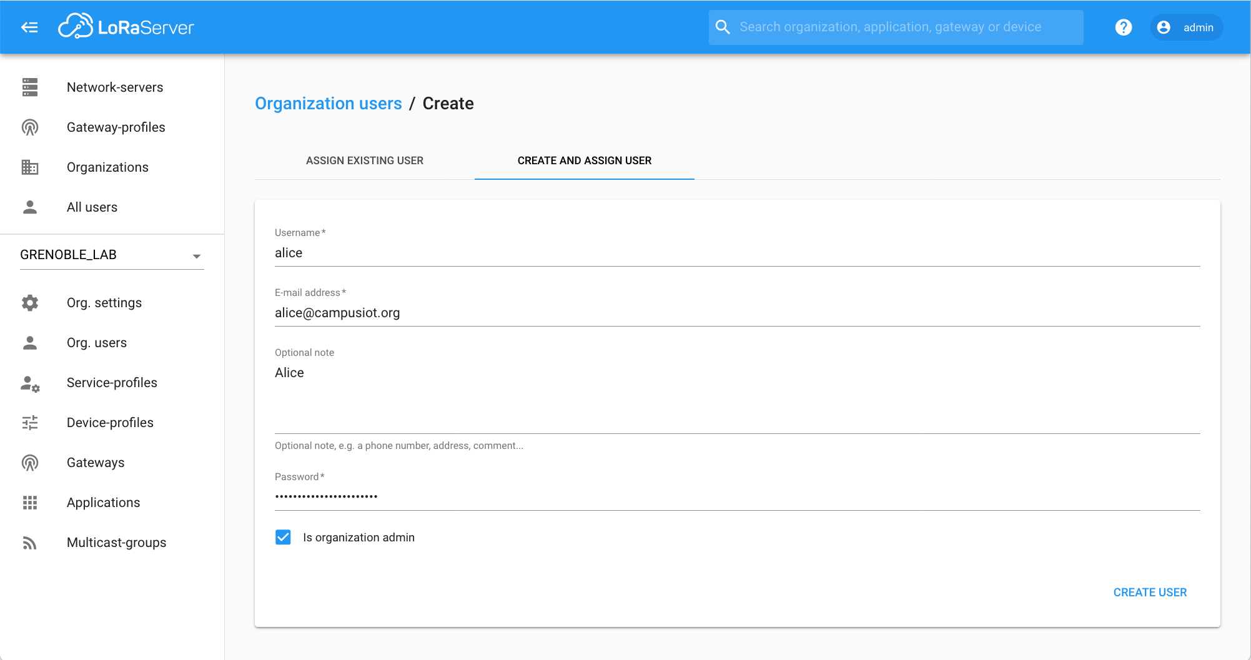Focus the global search field

896,27
